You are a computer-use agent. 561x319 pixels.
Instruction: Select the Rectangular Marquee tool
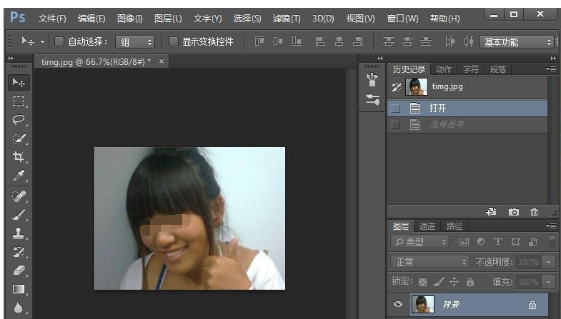(19, 101)
